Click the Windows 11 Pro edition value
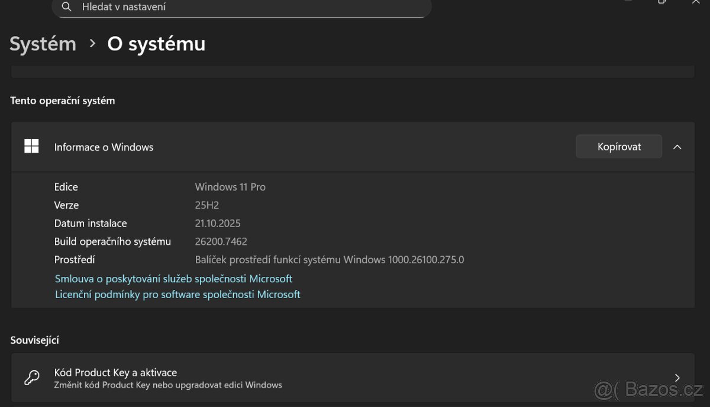Viewport: 710px width, 407px height. tap(230, 187)
